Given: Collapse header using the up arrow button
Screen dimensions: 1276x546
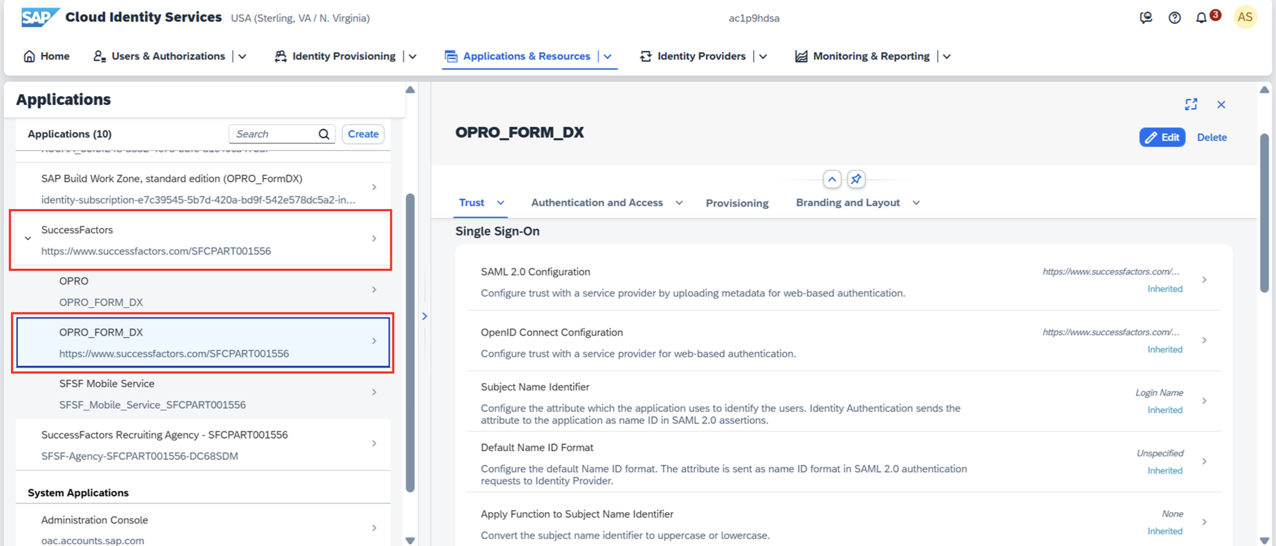Looking at the screenshot, I should click(832, 179).
